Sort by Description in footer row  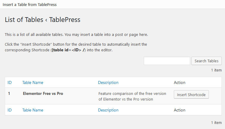(x=108, y=110)
